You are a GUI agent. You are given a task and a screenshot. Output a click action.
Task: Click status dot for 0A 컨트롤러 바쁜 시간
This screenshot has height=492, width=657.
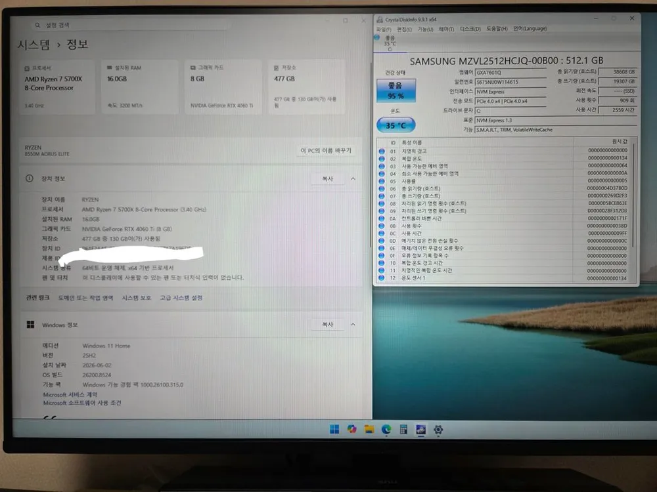(382, 218)
